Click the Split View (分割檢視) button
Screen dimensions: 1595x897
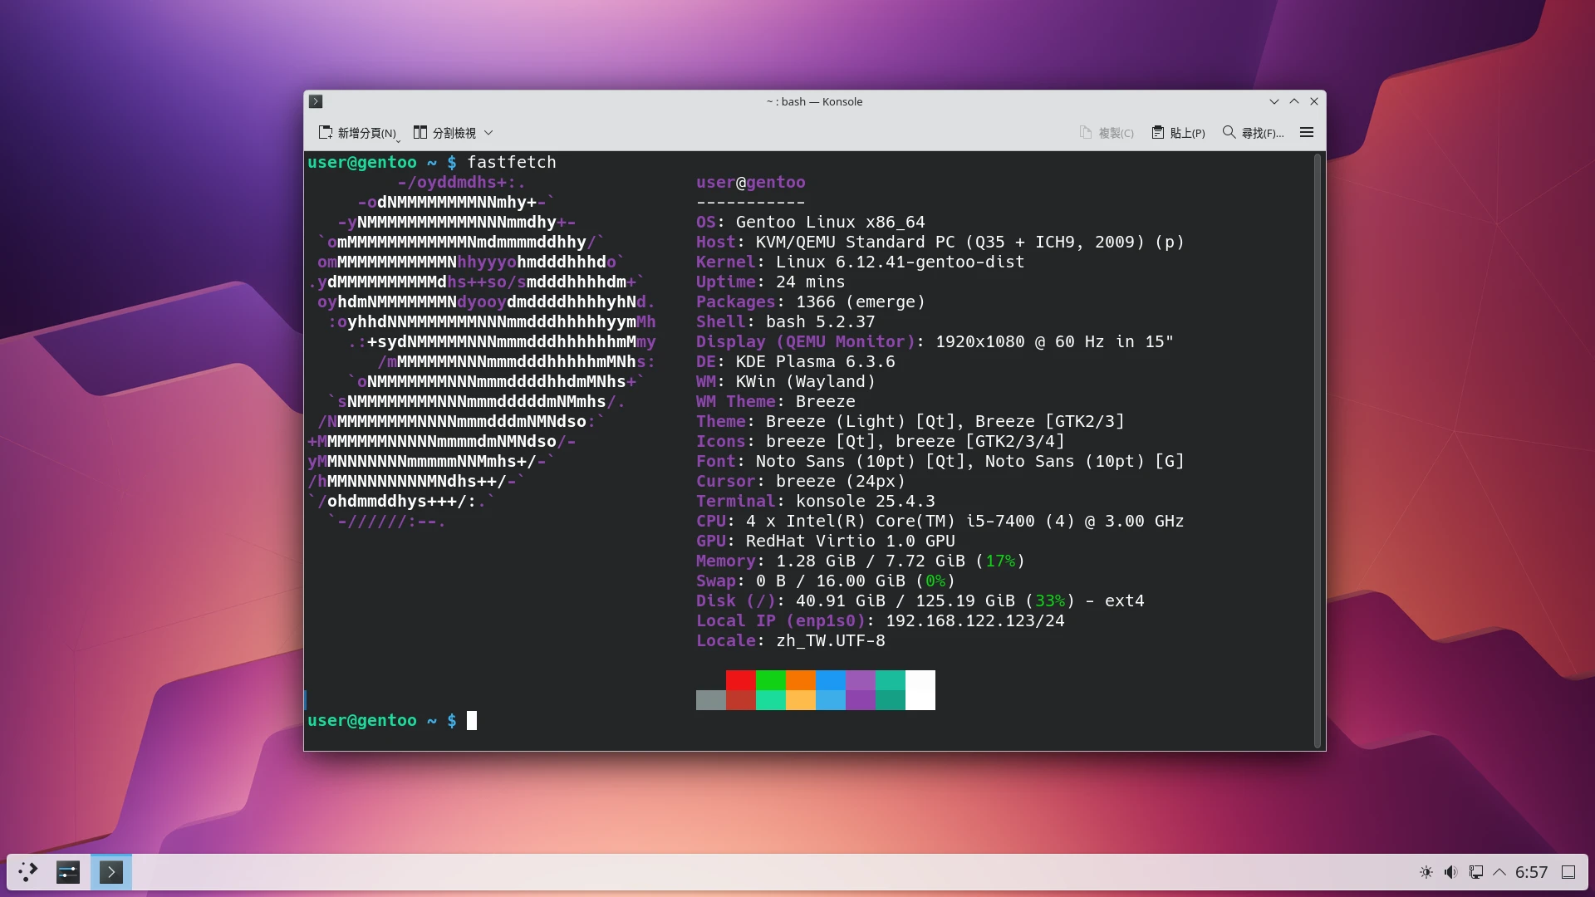(x=445, y=133)
